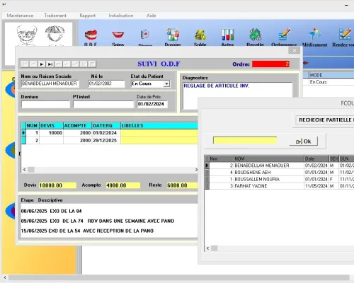This screenshot has width=354, height=283.
Task: Click the Denture input field
Action: [45, 104]
